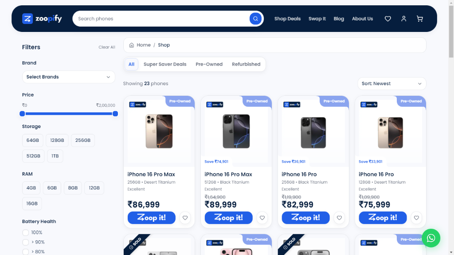Toggle the 8GB RAM filter

tap(73, 188)
